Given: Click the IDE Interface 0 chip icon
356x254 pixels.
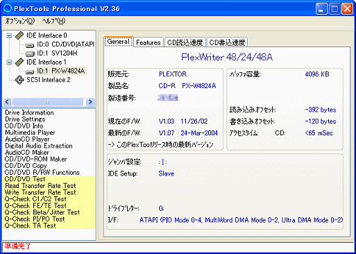Looking at the screenshot, I should pyautogui.click(x=19, y=35).
